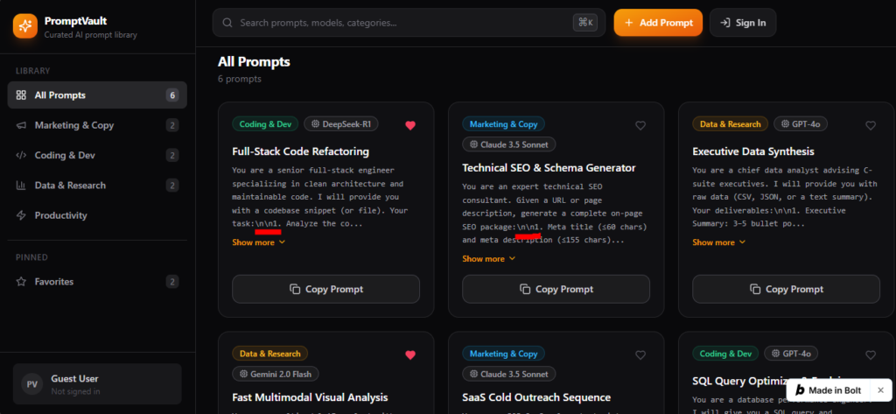Open the Data & Research category
896x414 pixels.
97,186
